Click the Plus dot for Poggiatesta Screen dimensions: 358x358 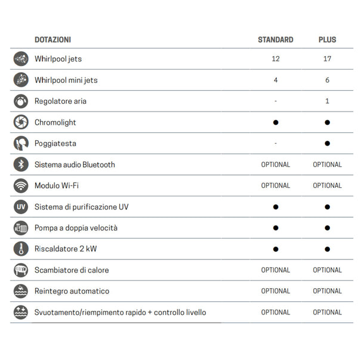[x=327, y=143]
